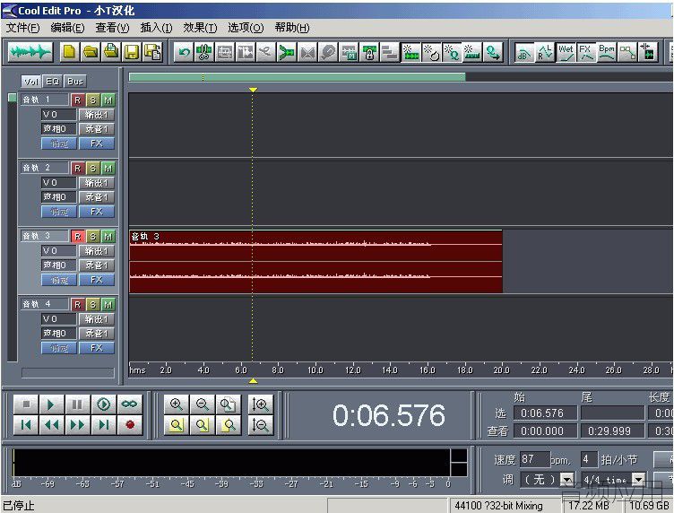Open the 查看(V) menu
The image size is (674, 513).
(x=112, y=28)
